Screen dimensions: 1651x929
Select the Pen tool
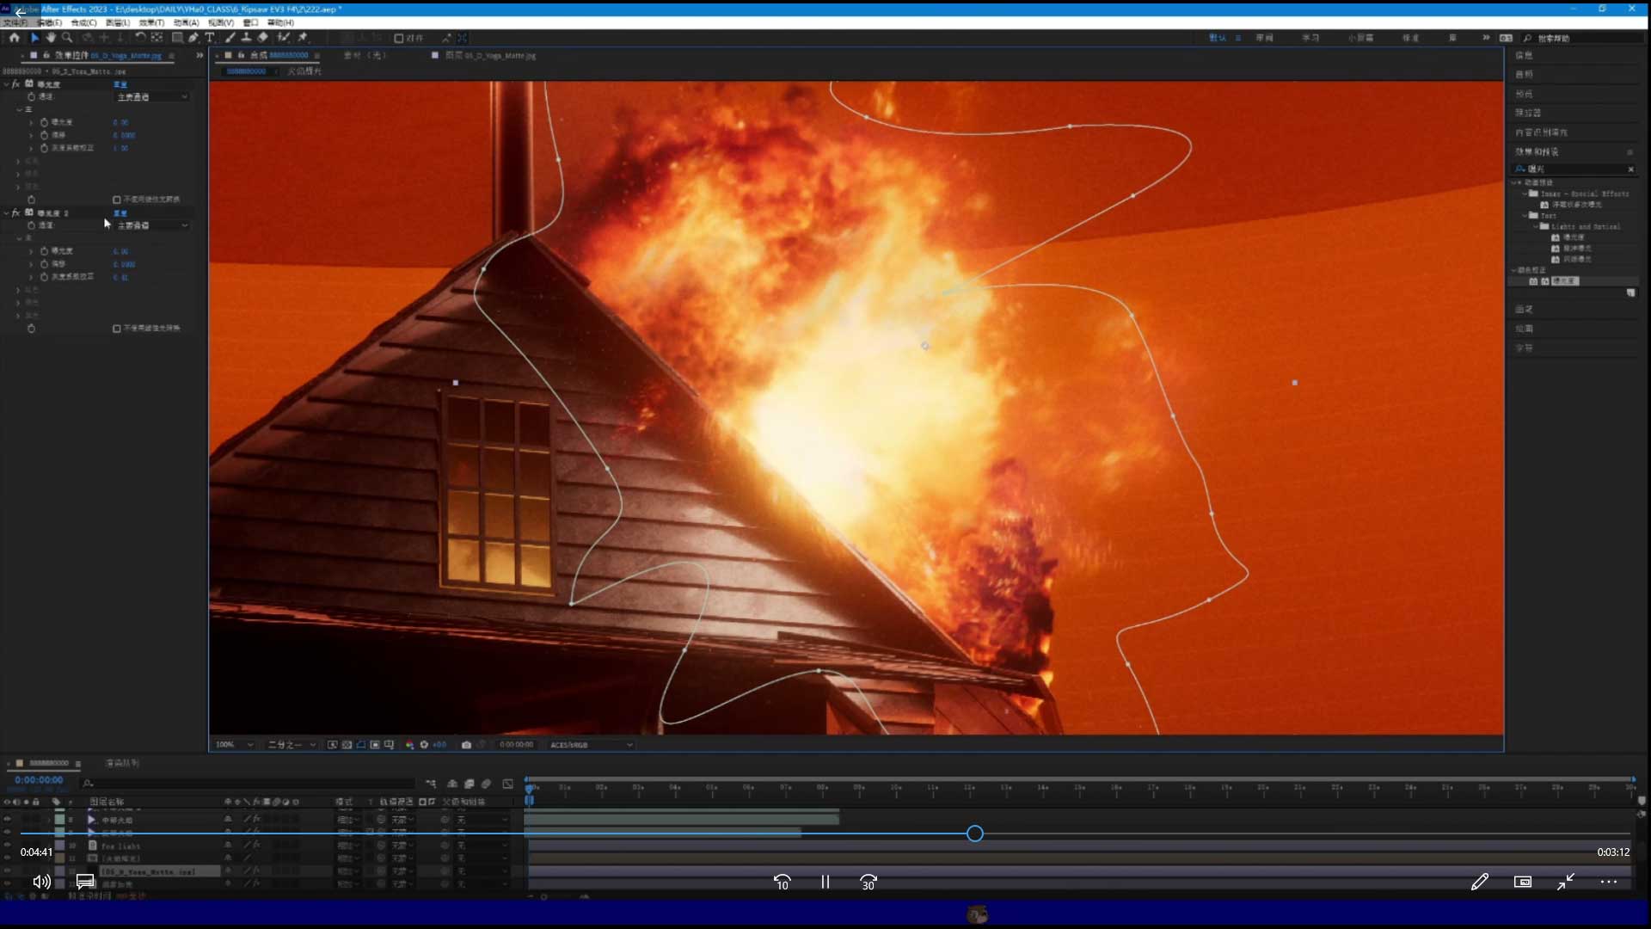coord(193,38)
